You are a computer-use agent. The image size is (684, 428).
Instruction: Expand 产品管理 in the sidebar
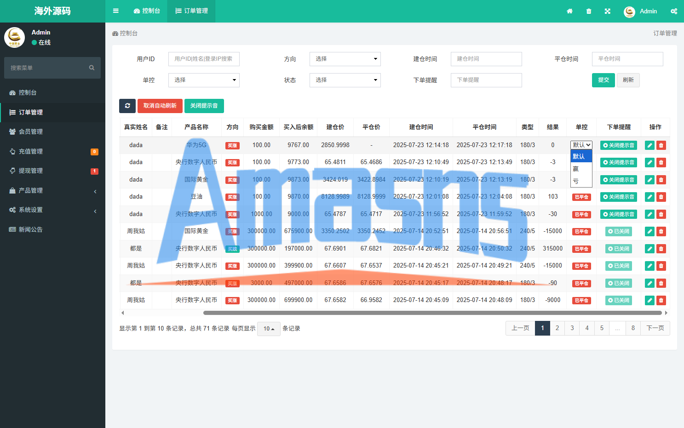point(52,190)
